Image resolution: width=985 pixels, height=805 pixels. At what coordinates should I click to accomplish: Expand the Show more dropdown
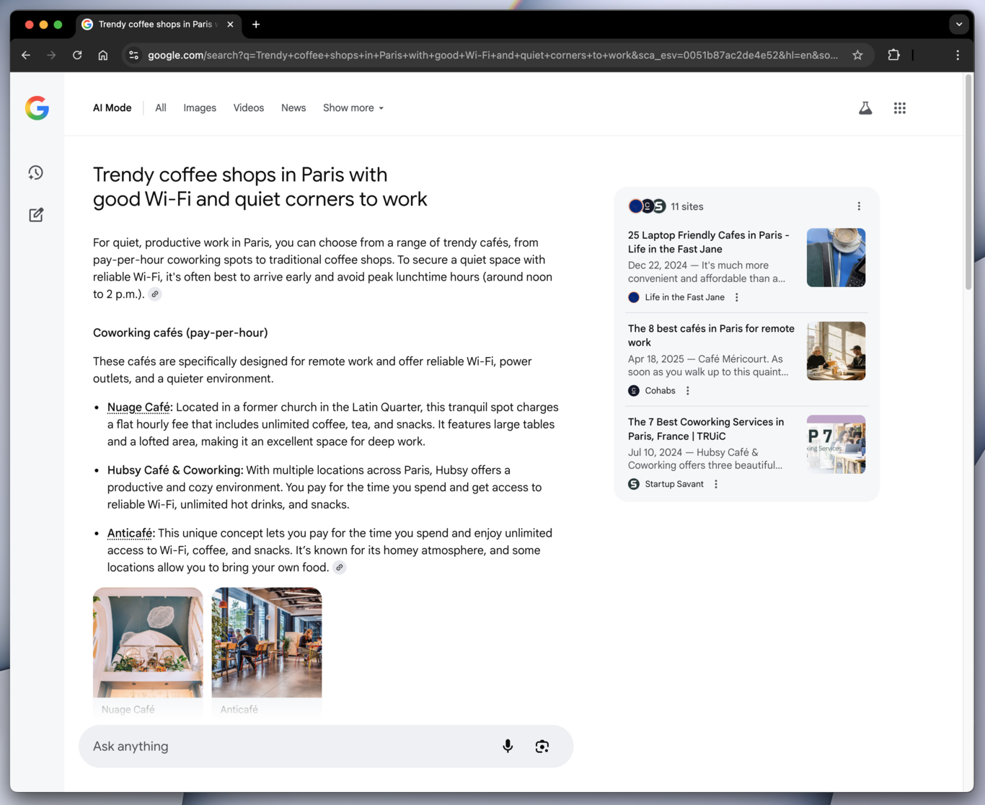[353, 108]
